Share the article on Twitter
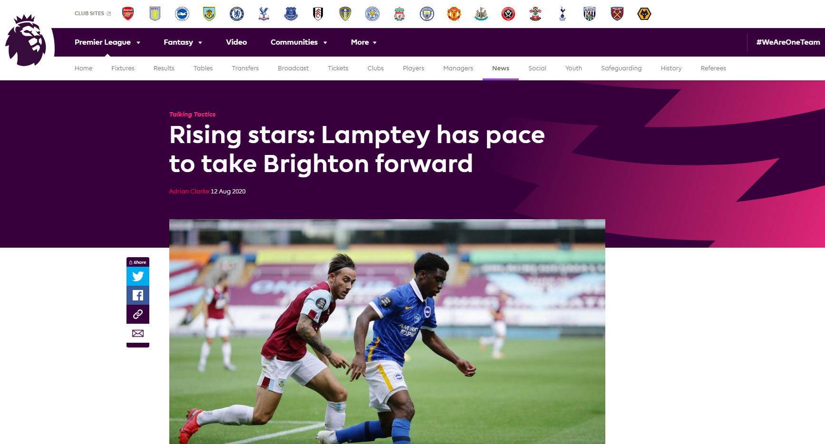 point(138,276)
